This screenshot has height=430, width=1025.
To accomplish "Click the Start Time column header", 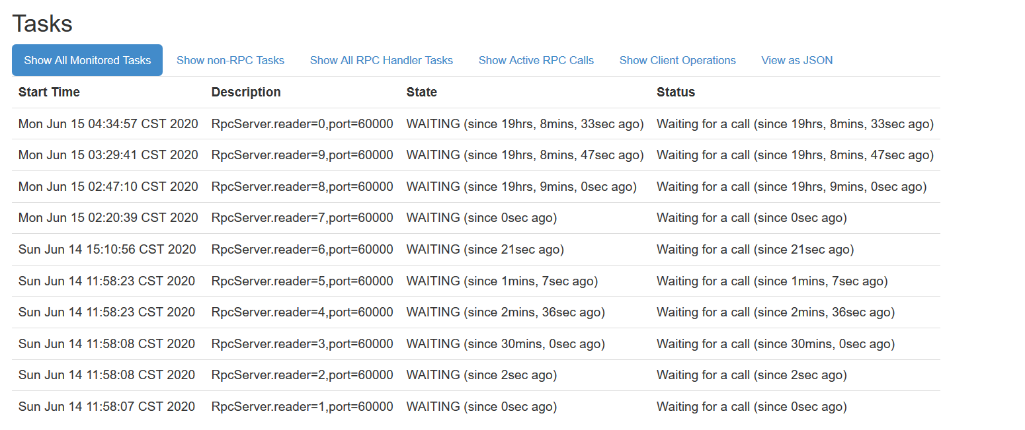I will click(x=49, y=92).
